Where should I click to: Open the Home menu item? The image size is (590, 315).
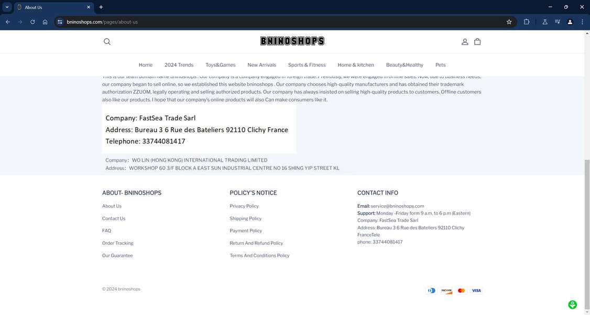click(146, 65)
